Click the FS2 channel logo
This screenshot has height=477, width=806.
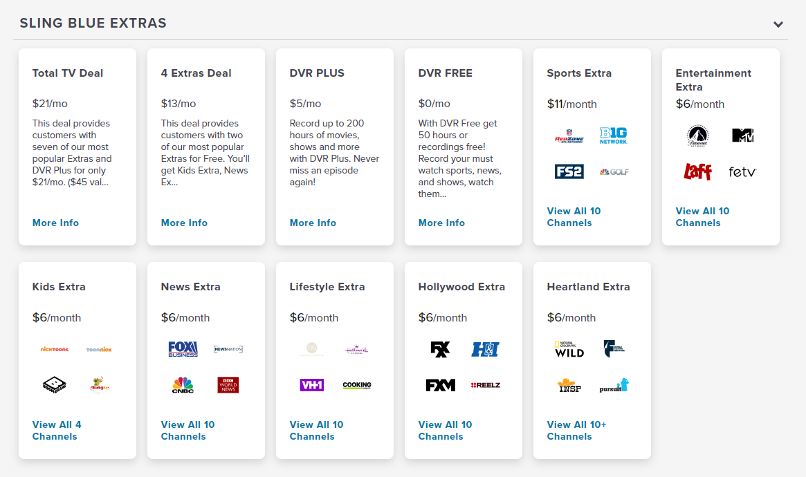tap(569, 171)
